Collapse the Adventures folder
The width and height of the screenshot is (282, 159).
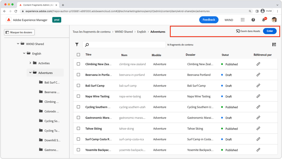click(30, 73)
